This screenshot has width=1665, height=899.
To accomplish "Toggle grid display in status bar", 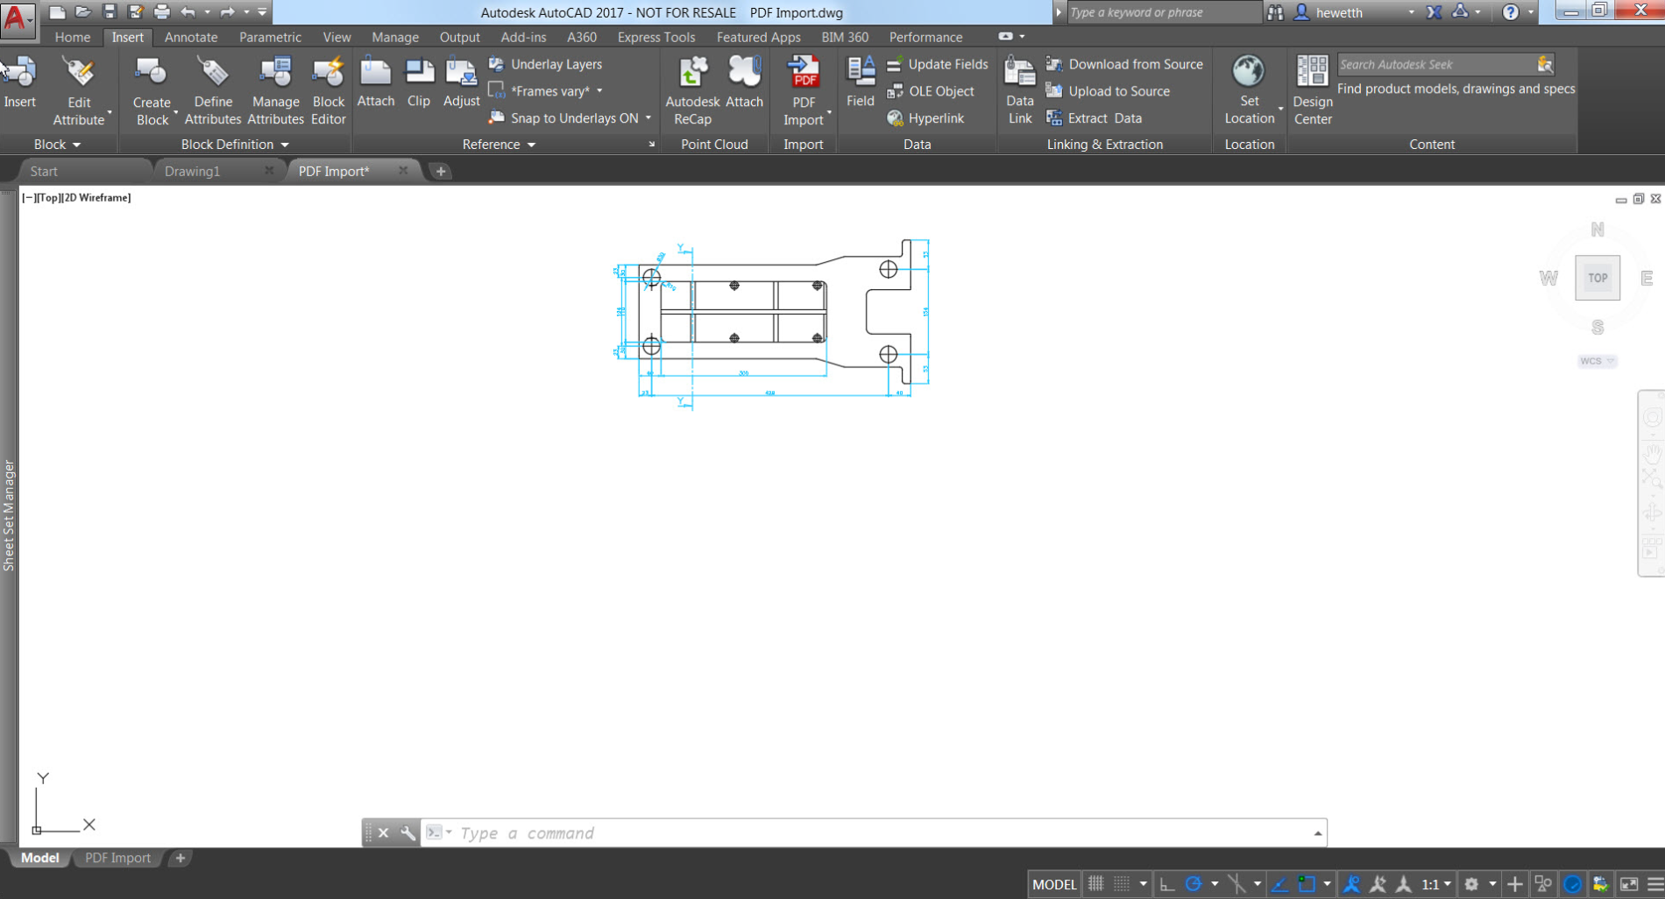I will click(1095, 884).
